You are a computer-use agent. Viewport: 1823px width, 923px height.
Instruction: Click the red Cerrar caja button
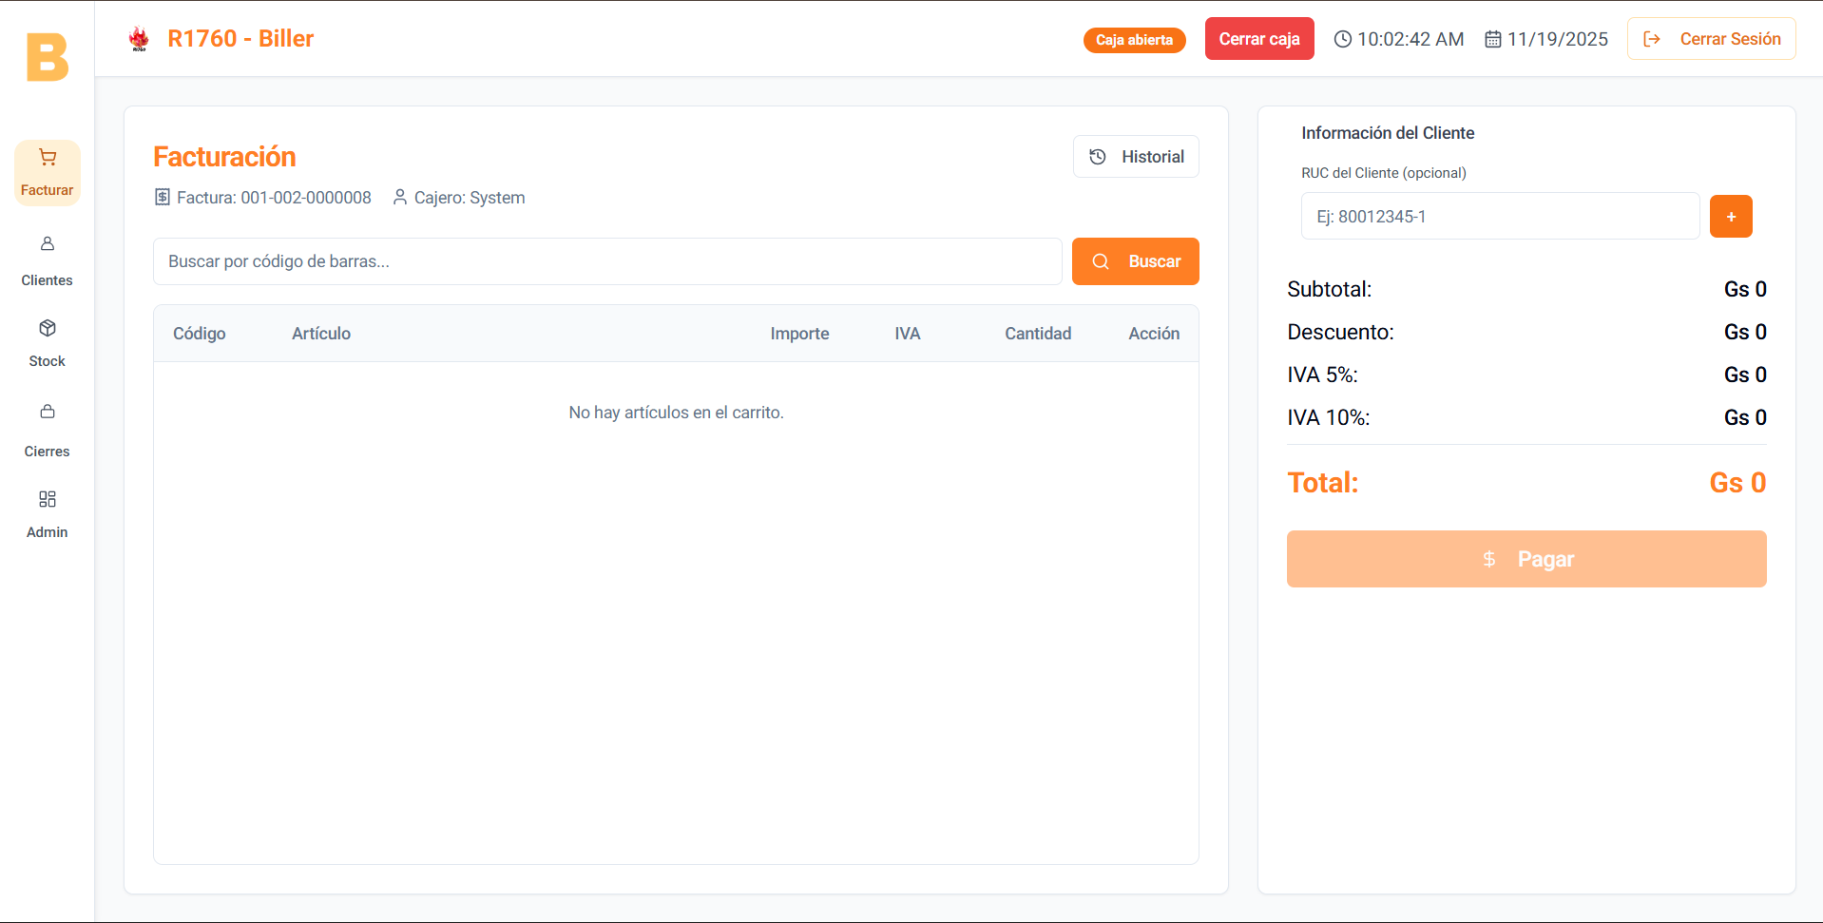tap(1259, 39)
